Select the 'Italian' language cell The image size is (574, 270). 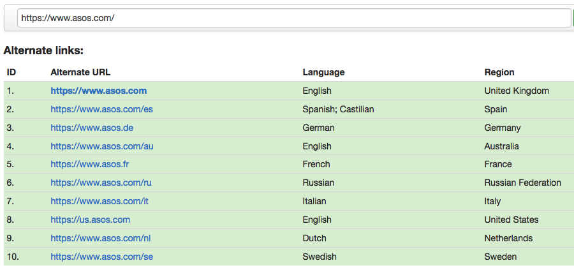314,201
